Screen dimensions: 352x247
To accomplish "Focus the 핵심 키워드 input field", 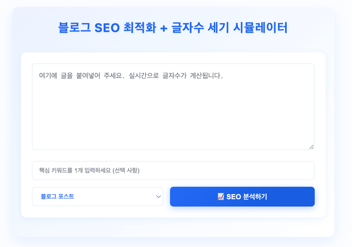I will coord(173,170).
